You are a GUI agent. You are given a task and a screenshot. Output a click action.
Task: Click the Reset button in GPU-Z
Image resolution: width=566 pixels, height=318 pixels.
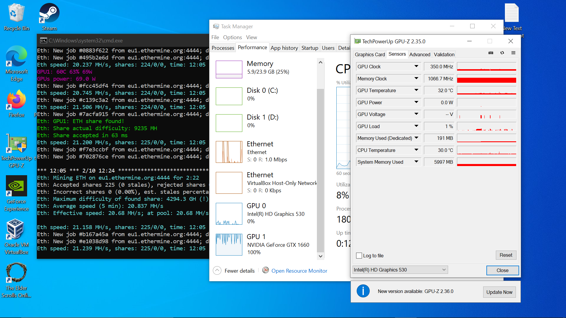506,255
